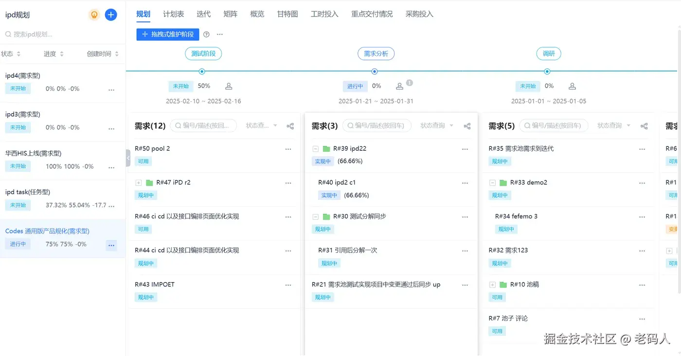This screenshot has width=681, height=356.
Task: Click the 拖拽式维护阶段 button
Action: click(x=168, y=35)
